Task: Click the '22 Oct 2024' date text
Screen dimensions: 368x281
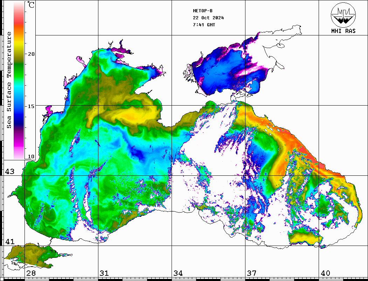Action: 208,18
